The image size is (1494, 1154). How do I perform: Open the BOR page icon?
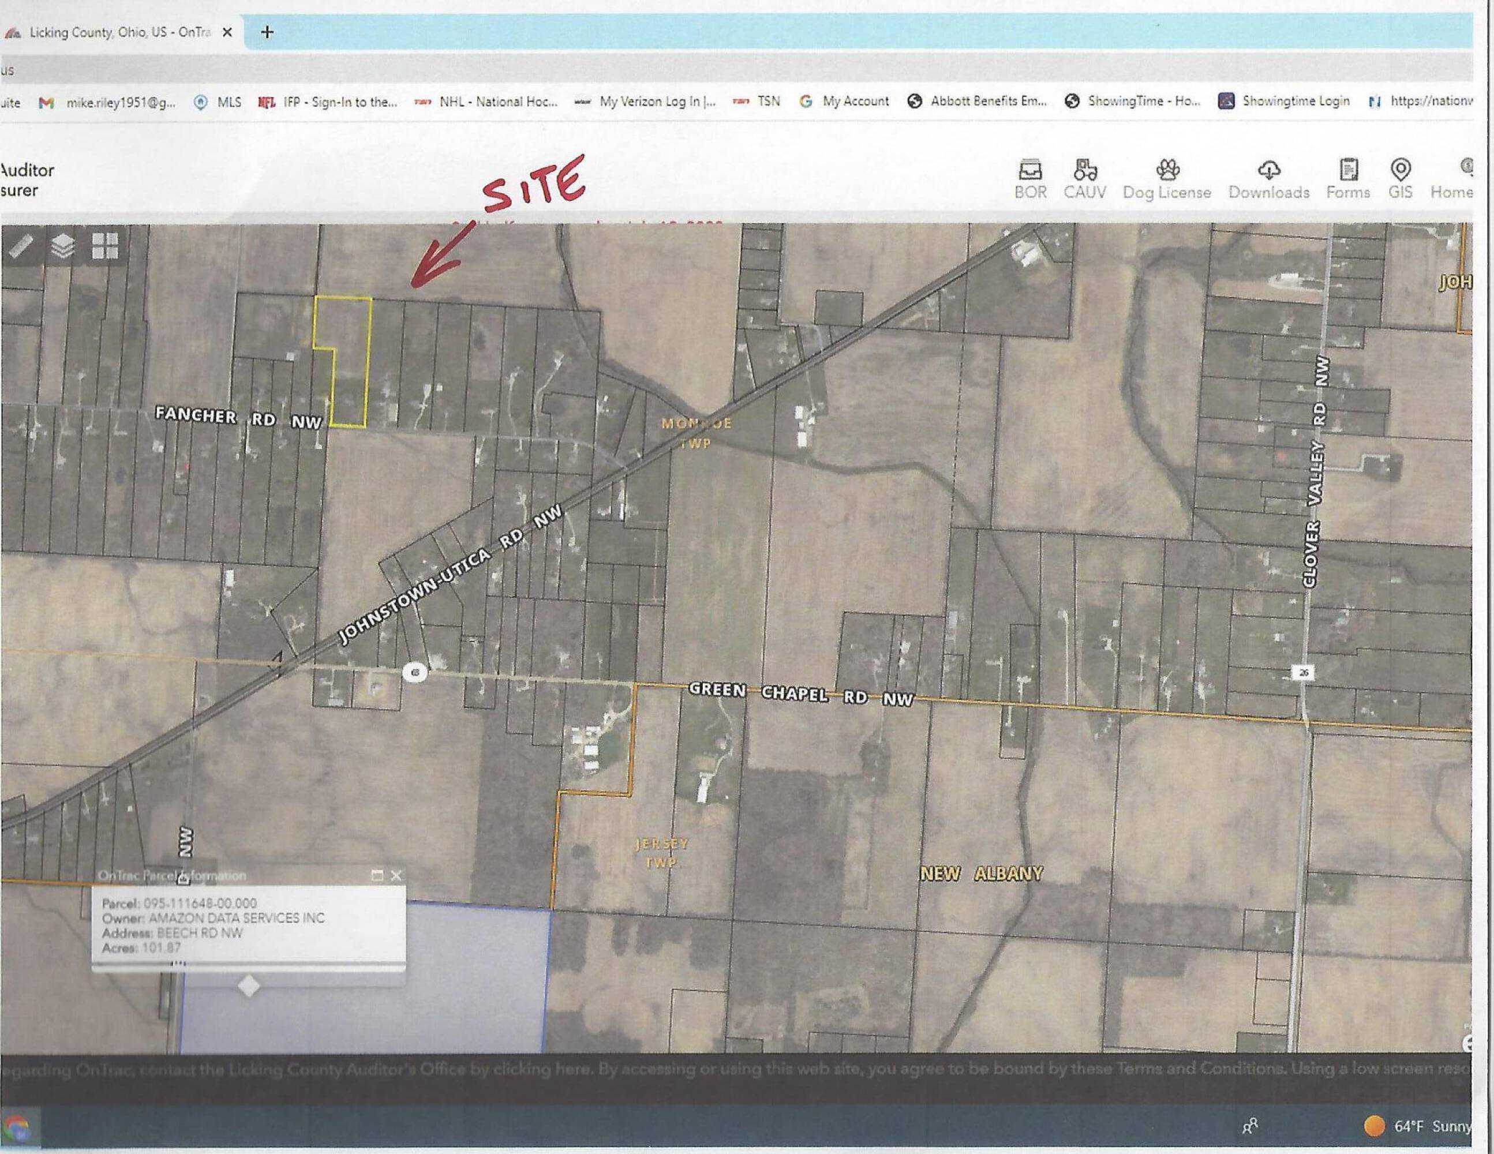coord(1030,170)
